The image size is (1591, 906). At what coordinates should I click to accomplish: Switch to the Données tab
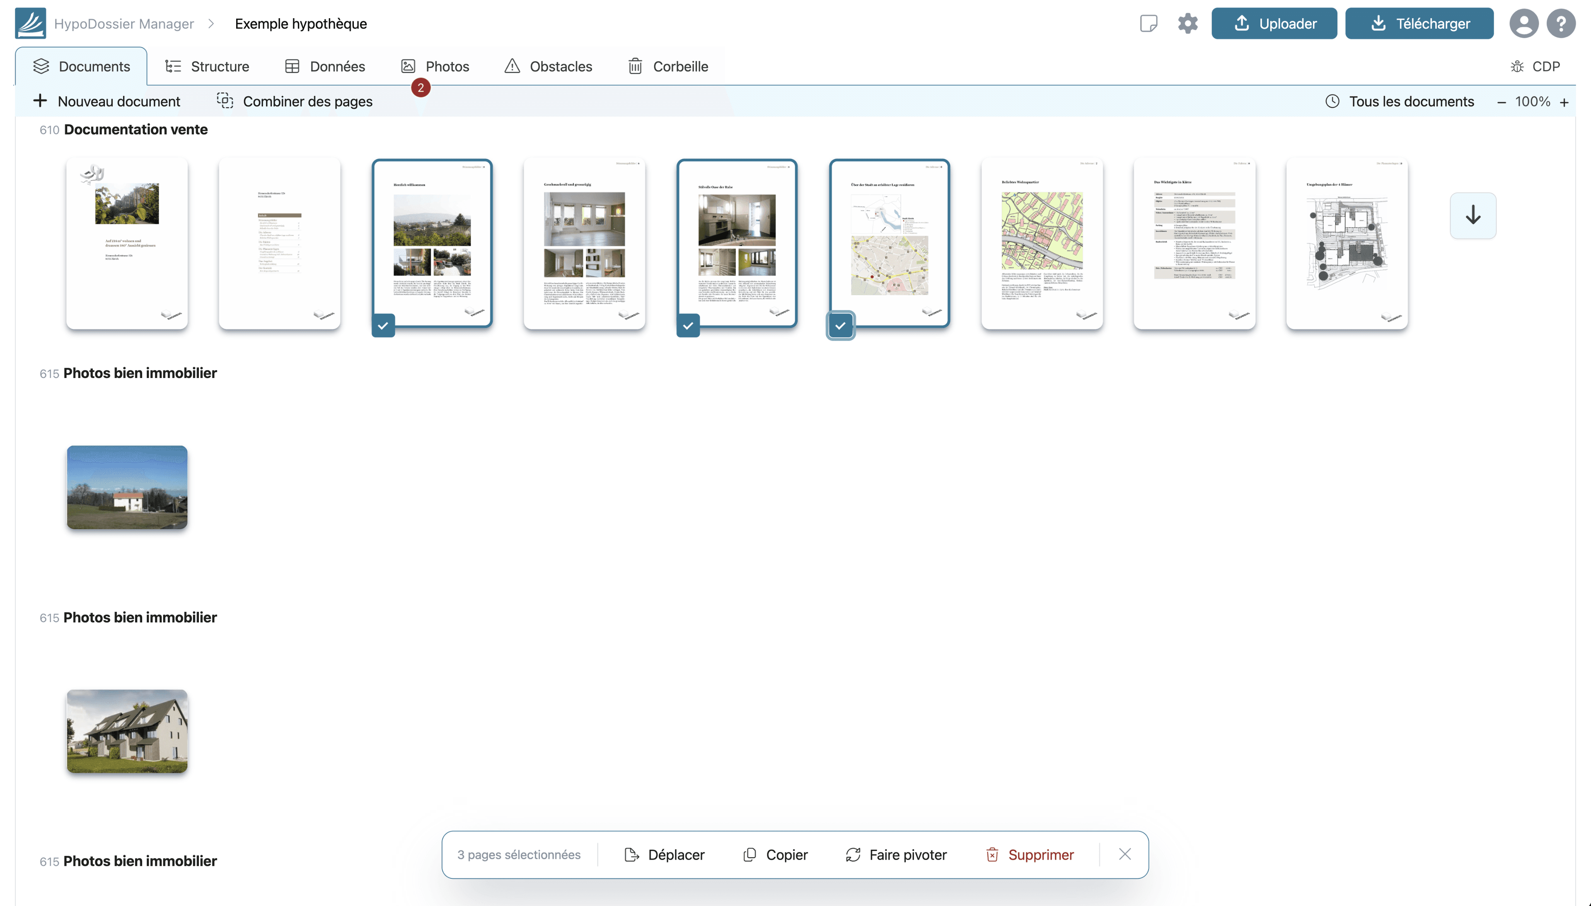[x=325, y=67]
